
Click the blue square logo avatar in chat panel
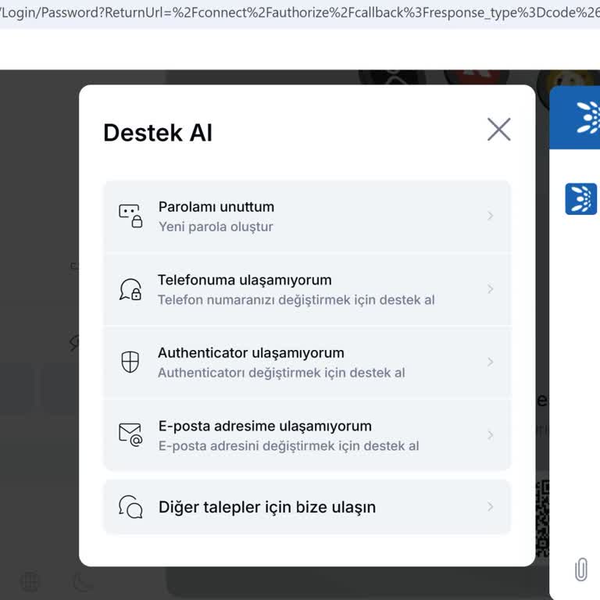581,199
